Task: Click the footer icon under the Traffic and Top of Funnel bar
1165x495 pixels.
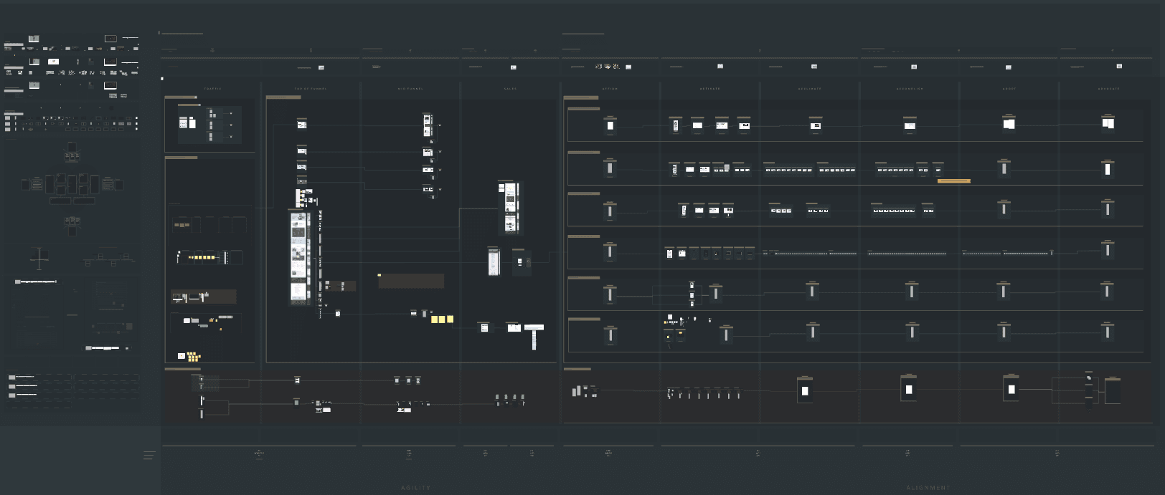Action: pos(259,453)
